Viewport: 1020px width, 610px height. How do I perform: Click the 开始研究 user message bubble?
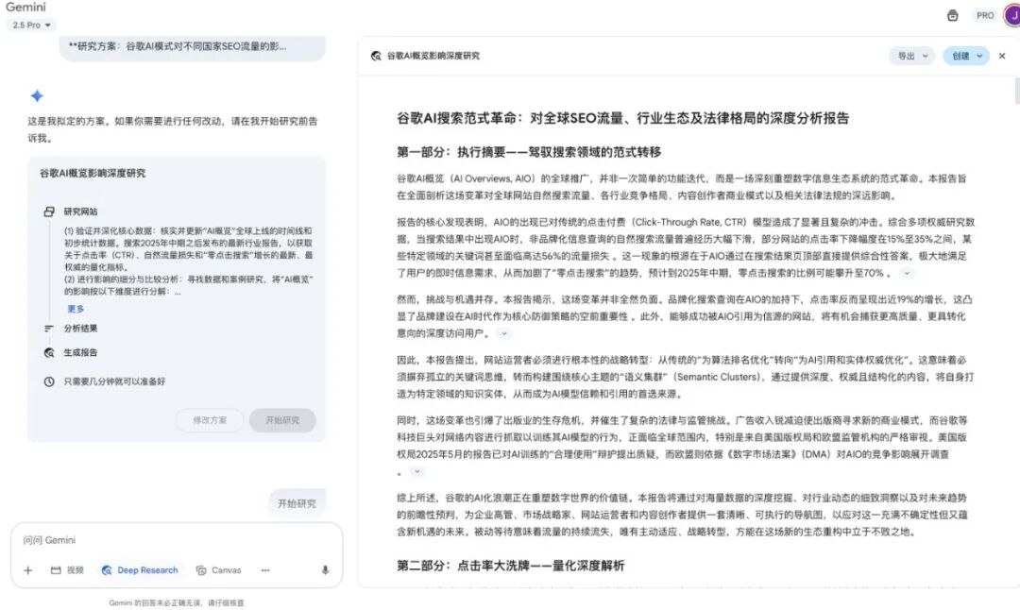click(297, 503)
